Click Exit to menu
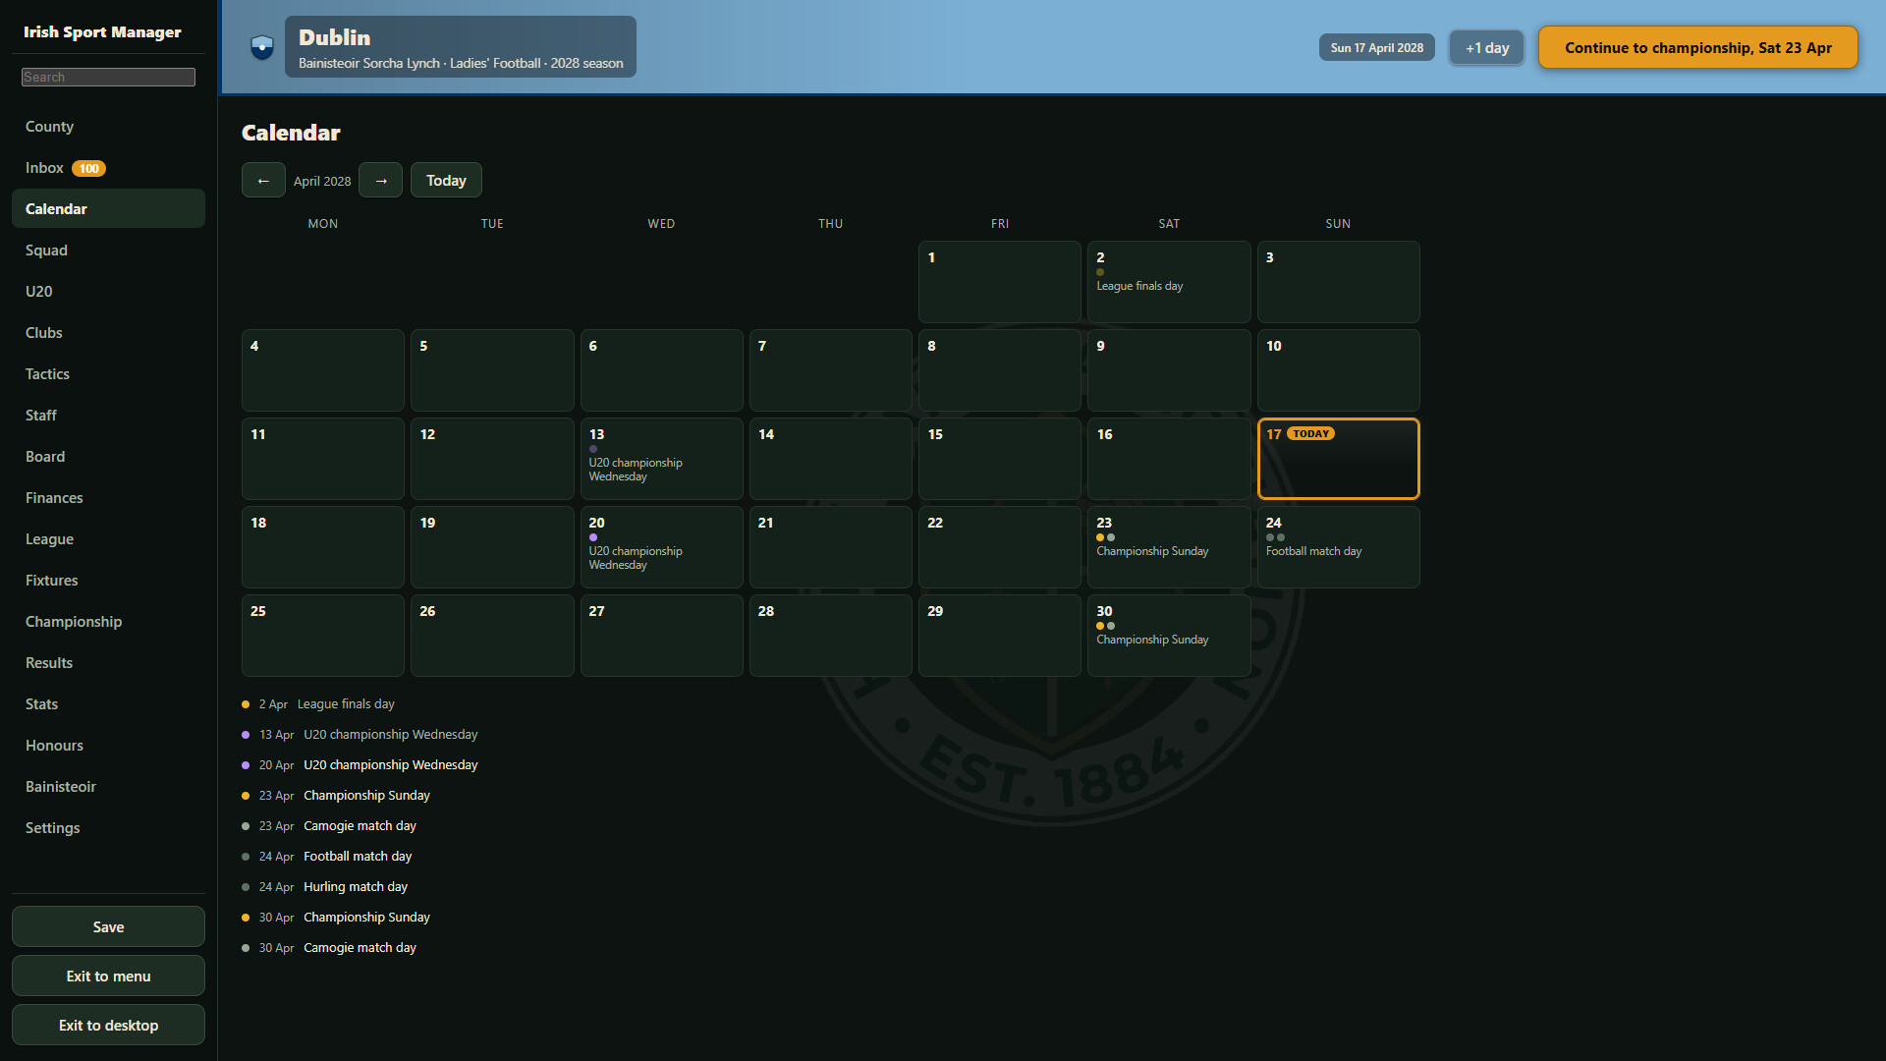This screenshot has height=1061, width=1886. pyautogui.click(x=108, y=976)
